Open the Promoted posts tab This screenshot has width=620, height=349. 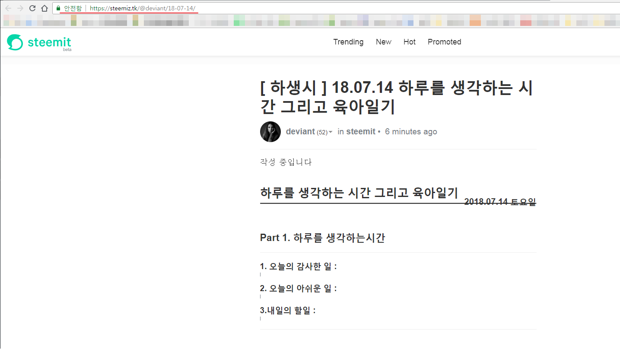(445, 42)
